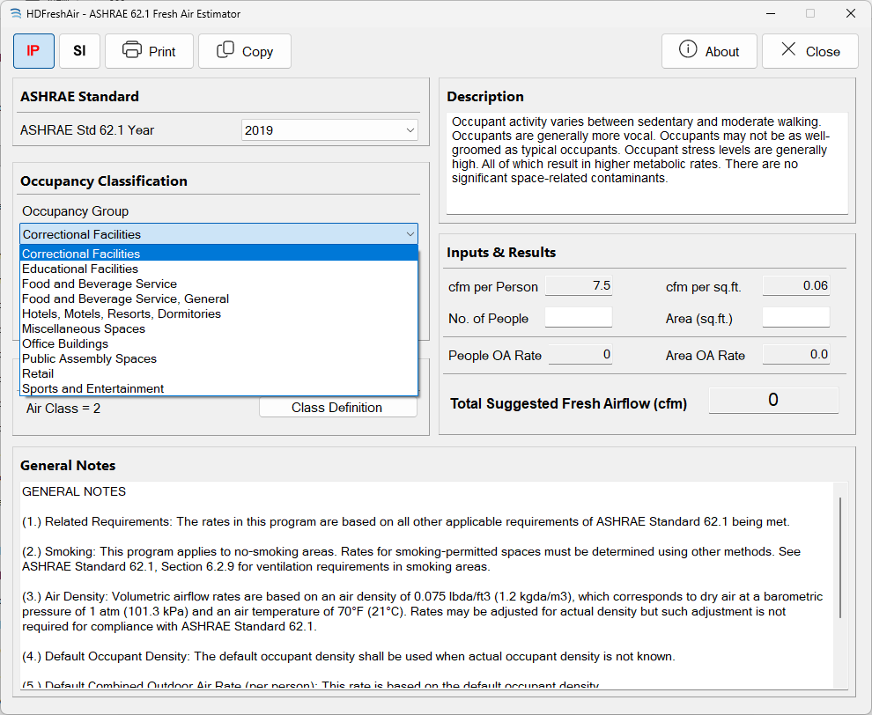Click the General Notes scrollbar thumb
This screenshot has height=715, width=872.
(x=840, y=557)
